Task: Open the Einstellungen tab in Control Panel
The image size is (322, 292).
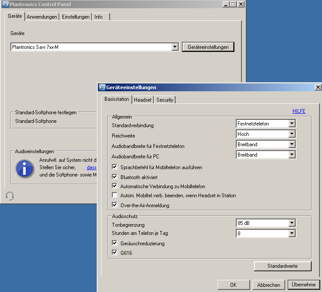Action: [x=76, y=17]
